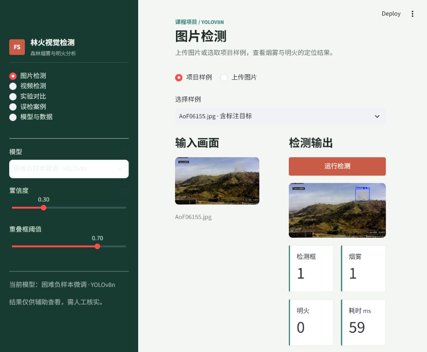Click the 置信度 label
This screenshot has width=427, height=352.
coord(19,190)
